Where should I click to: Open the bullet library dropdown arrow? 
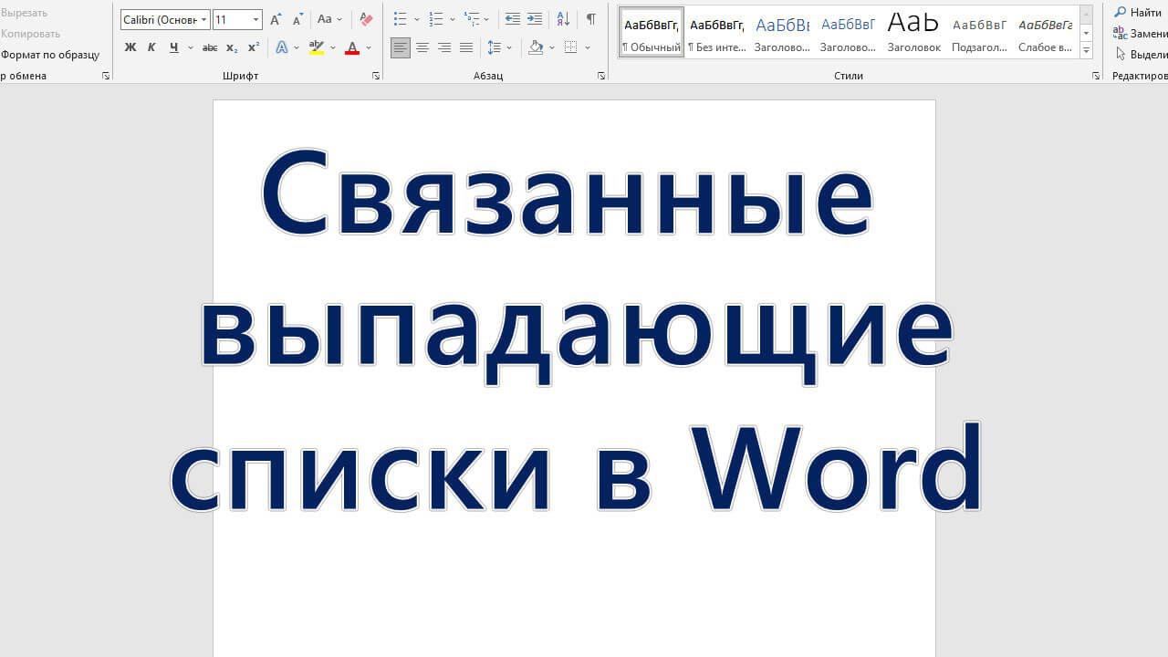click(x=417, y=19)
